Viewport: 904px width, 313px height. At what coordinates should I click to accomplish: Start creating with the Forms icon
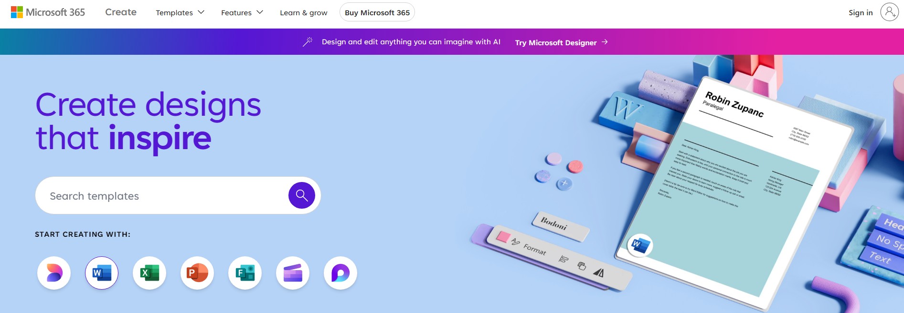click(245, 273)
